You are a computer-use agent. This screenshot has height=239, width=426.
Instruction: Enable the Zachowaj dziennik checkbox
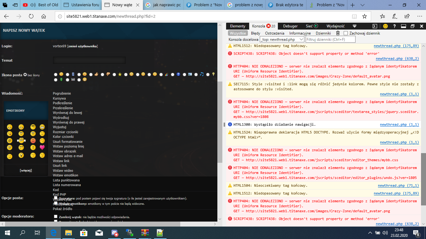coord(346,33)
